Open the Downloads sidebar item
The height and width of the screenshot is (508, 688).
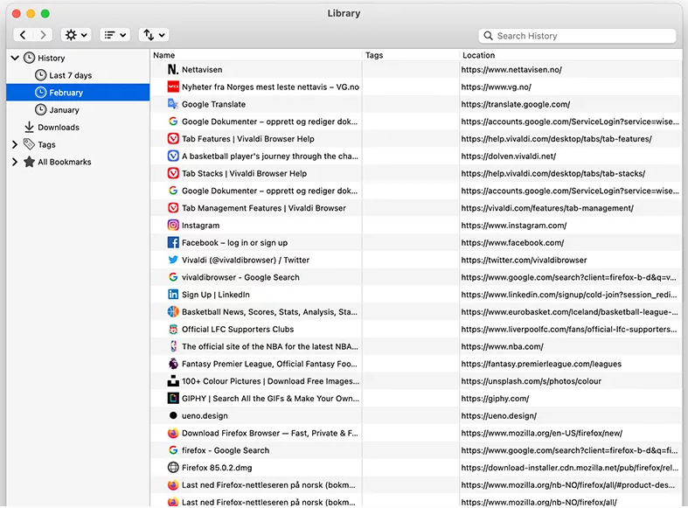point(58,128)
